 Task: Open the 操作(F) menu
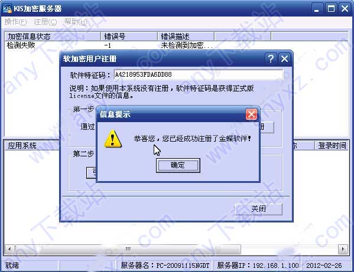tap(15, 22)
